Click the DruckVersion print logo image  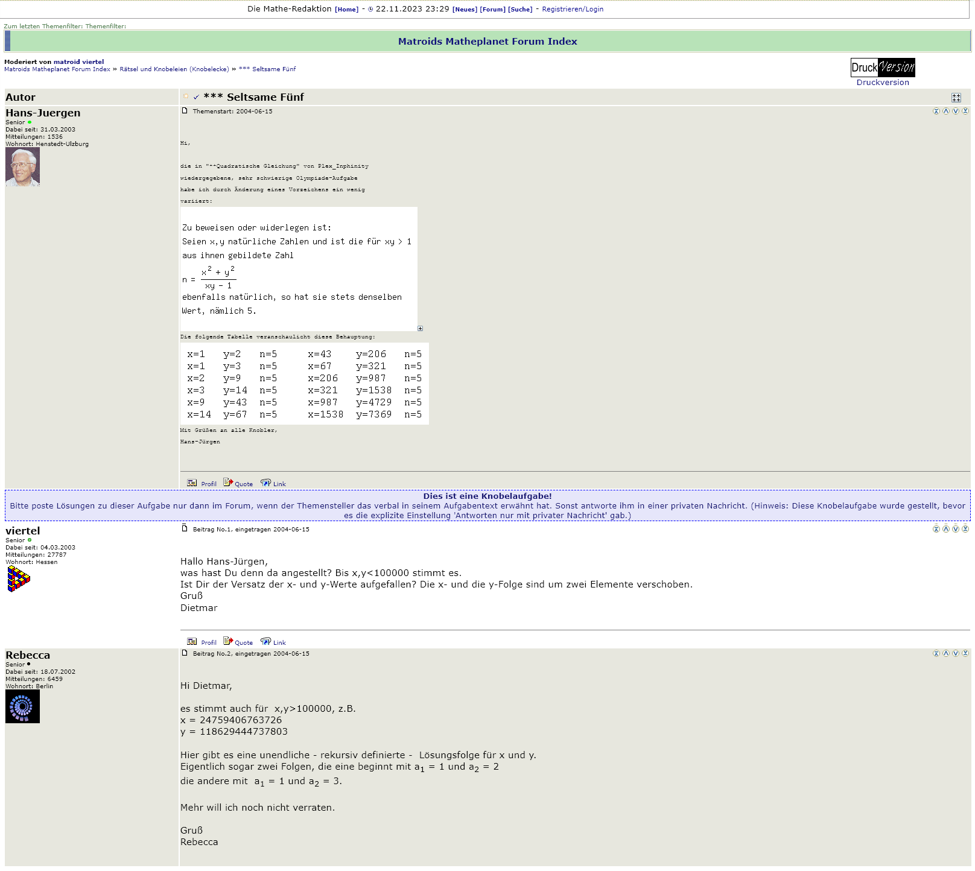pos(882,68)
